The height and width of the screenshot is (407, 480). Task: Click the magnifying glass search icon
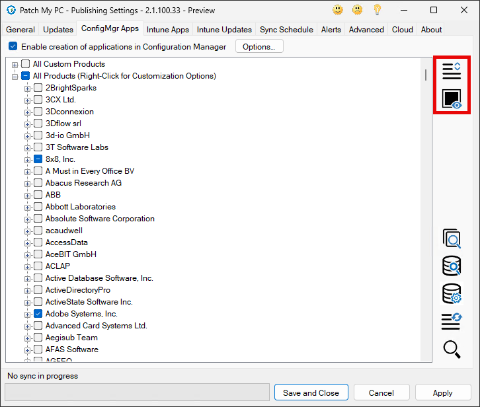click(452, 349)
